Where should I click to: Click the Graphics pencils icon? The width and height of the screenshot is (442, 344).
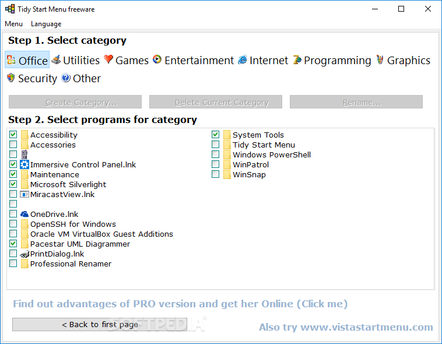point(380,59)
